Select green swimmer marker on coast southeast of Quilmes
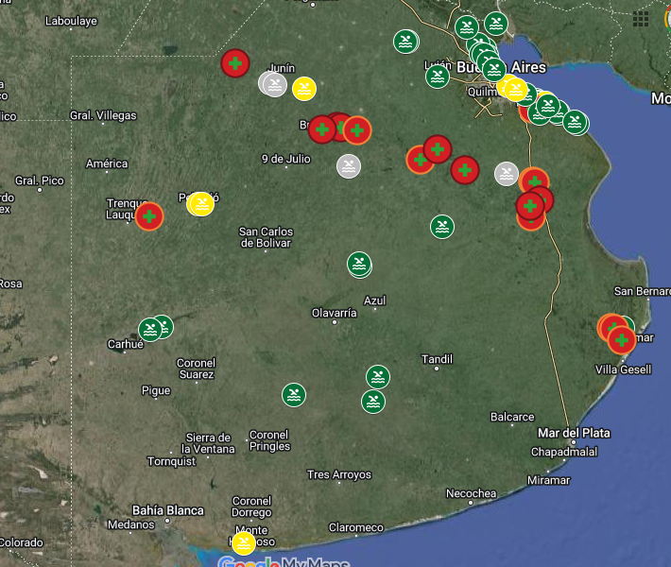Viewport: 671px width, 567px height. tap(575, 122)
